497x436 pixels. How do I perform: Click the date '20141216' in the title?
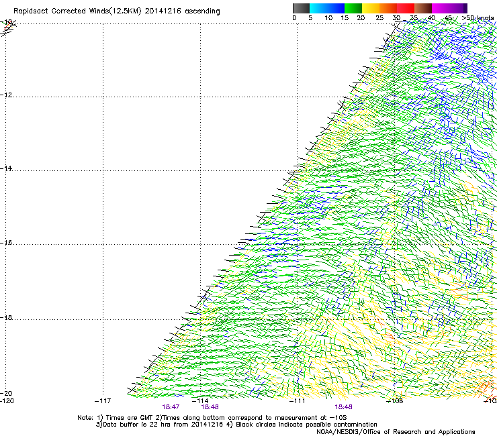click(163, 11)
